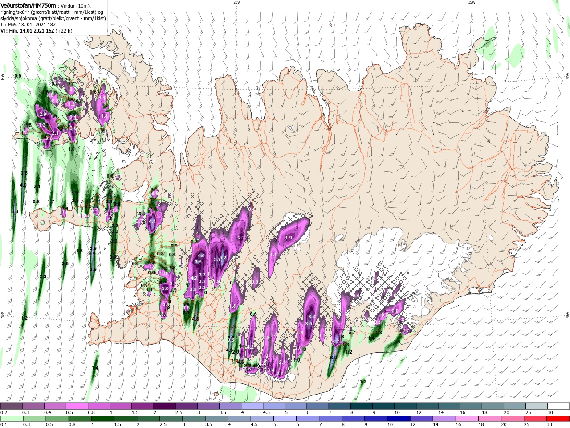Click upper legend dark teal swatch between 8 and 9
The image size is (570, 428).
[361, 406]
